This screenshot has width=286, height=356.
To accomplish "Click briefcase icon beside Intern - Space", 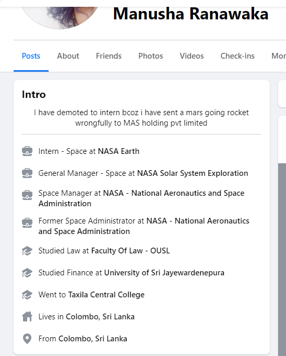I will (x=27, y=151).
